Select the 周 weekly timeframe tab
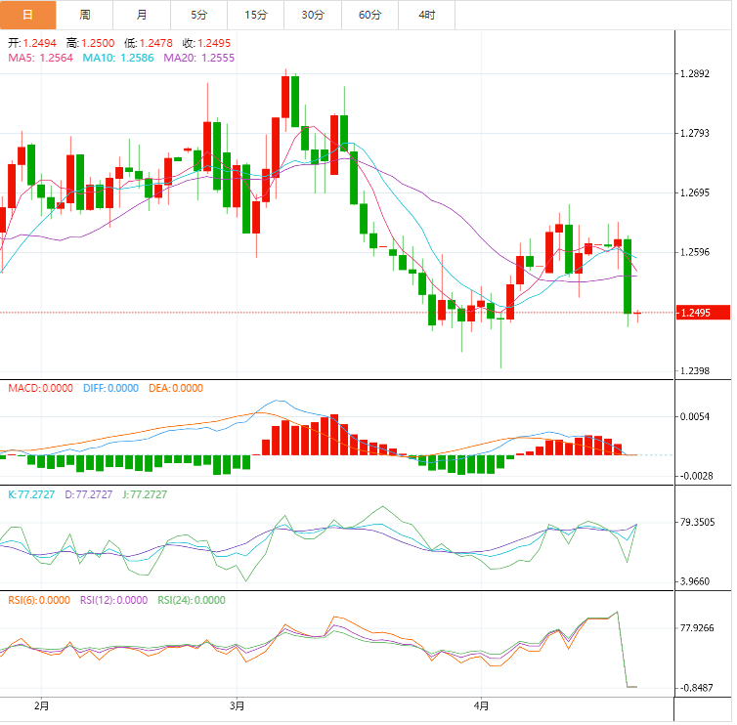The width and height of the screenshot is (737, 725). [x=85, y=15]
